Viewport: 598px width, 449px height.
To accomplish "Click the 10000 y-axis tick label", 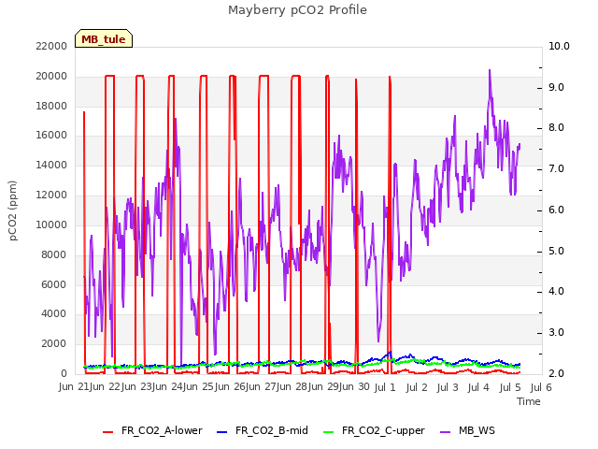I will (51, 224).
